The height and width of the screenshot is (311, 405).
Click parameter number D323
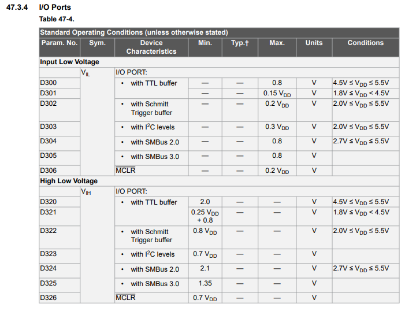coord(49,254)
